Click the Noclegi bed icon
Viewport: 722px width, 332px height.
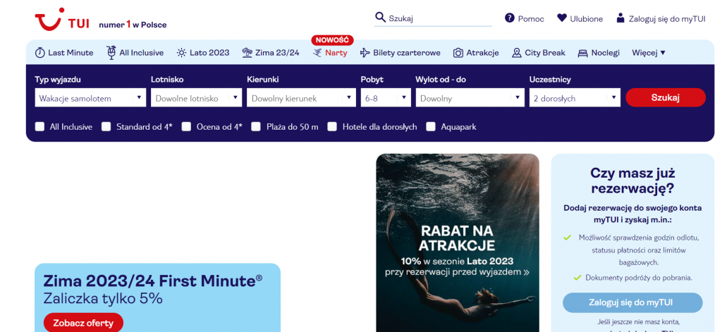tap(583, 52)
